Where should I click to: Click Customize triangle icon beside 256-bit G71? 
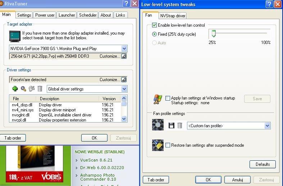[x=124, y=56]
